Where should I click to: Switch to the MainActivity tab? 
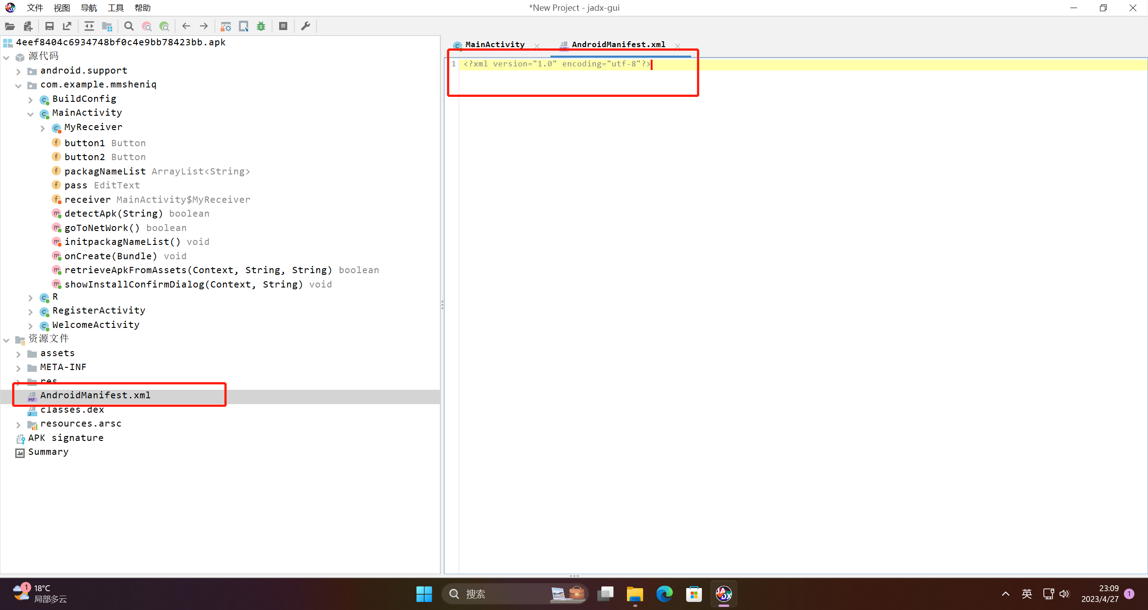495,44
